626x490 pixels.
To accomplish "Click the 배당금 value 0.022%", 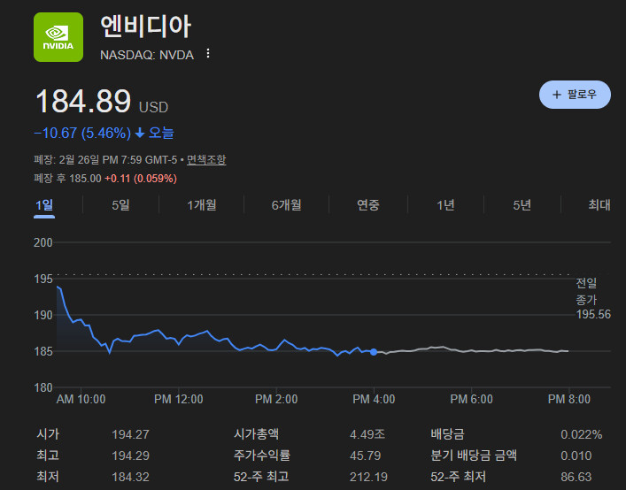I will (x=581, y=434).
